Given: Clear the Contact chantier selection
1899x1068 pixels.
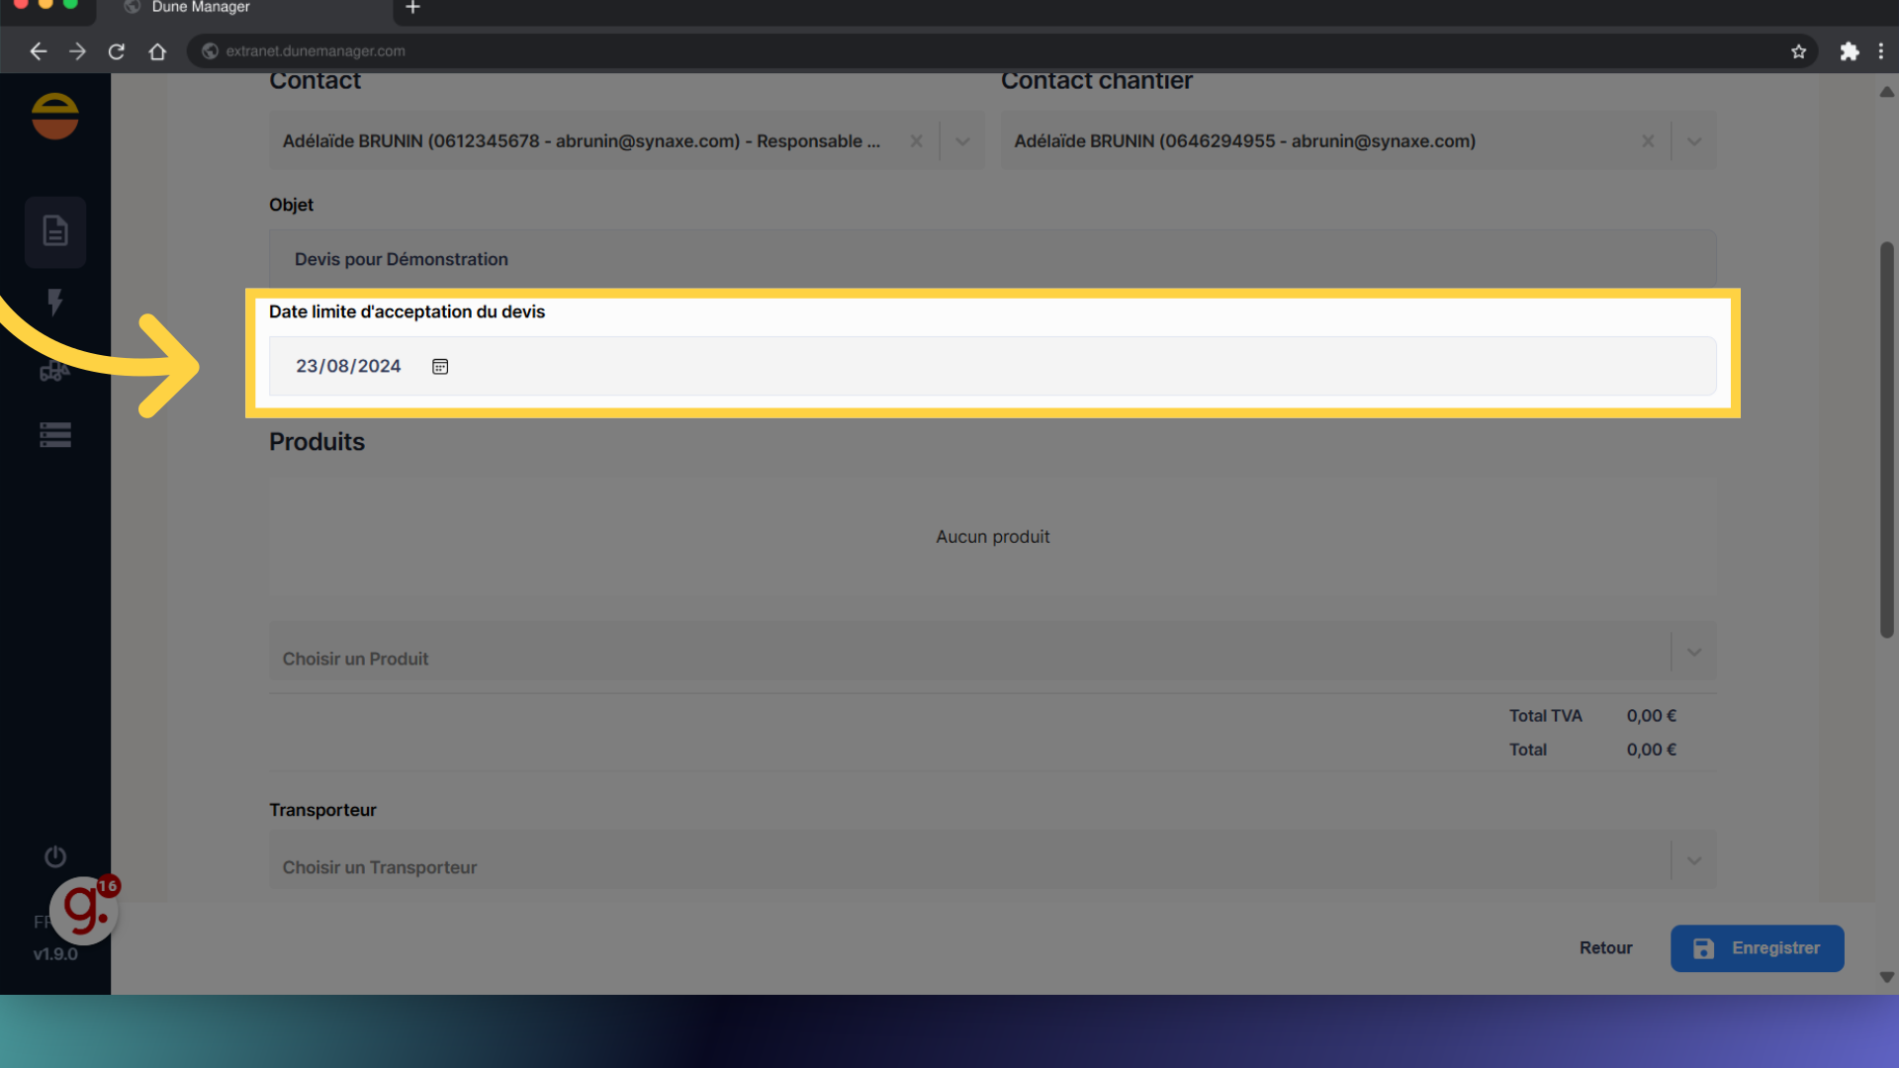Looking at the screenshot, I should (1647, 141).
